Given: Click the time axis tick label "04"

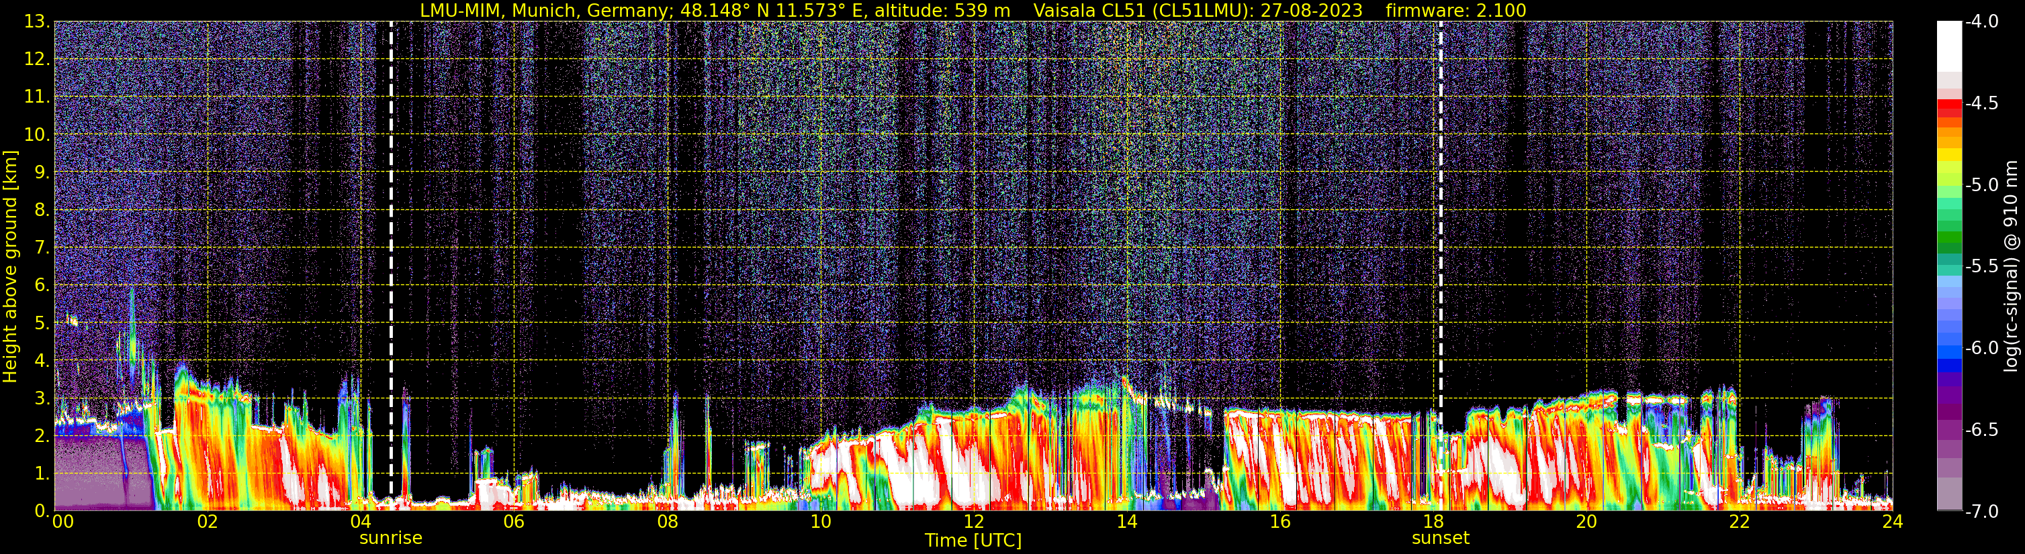Looking at the screenshot, I should pyautogui.click(x=361, y=522).
